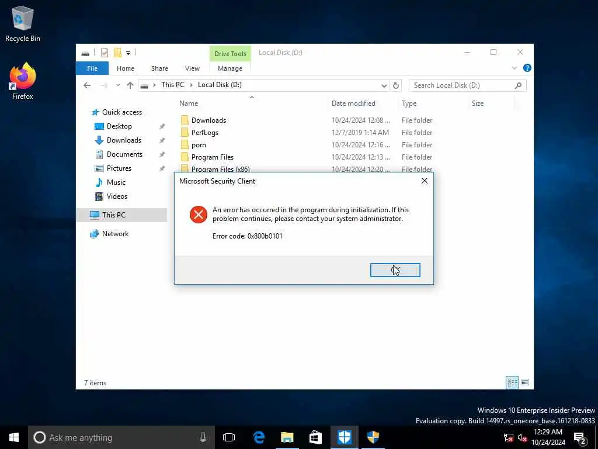Go up one folder level arrow
Screen dimensions: 598x449
(130, 85)
